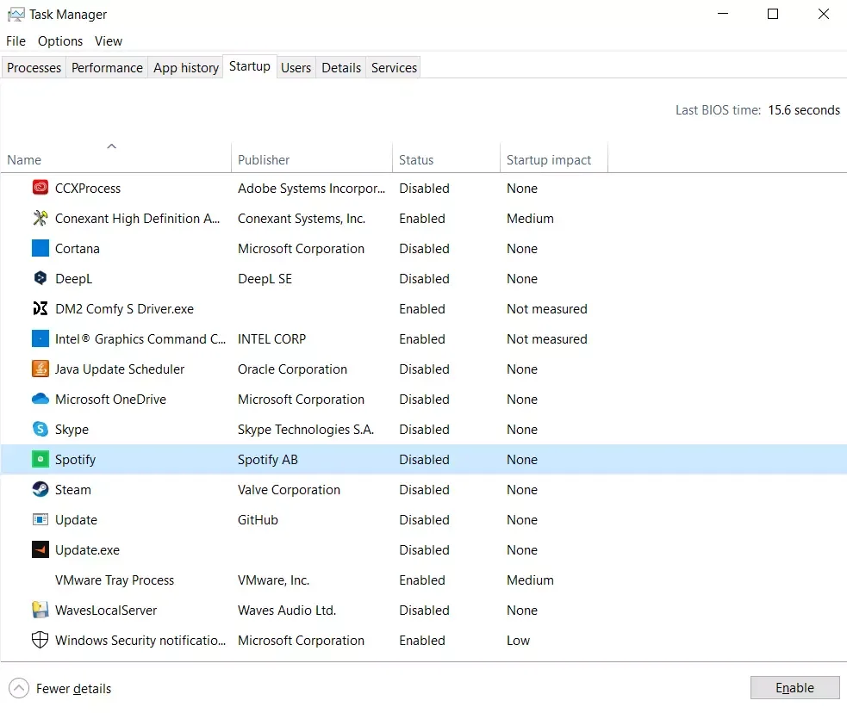Click the DeepL hexagon icon
This screenshot has width=847, height=713.
[40, 278]
